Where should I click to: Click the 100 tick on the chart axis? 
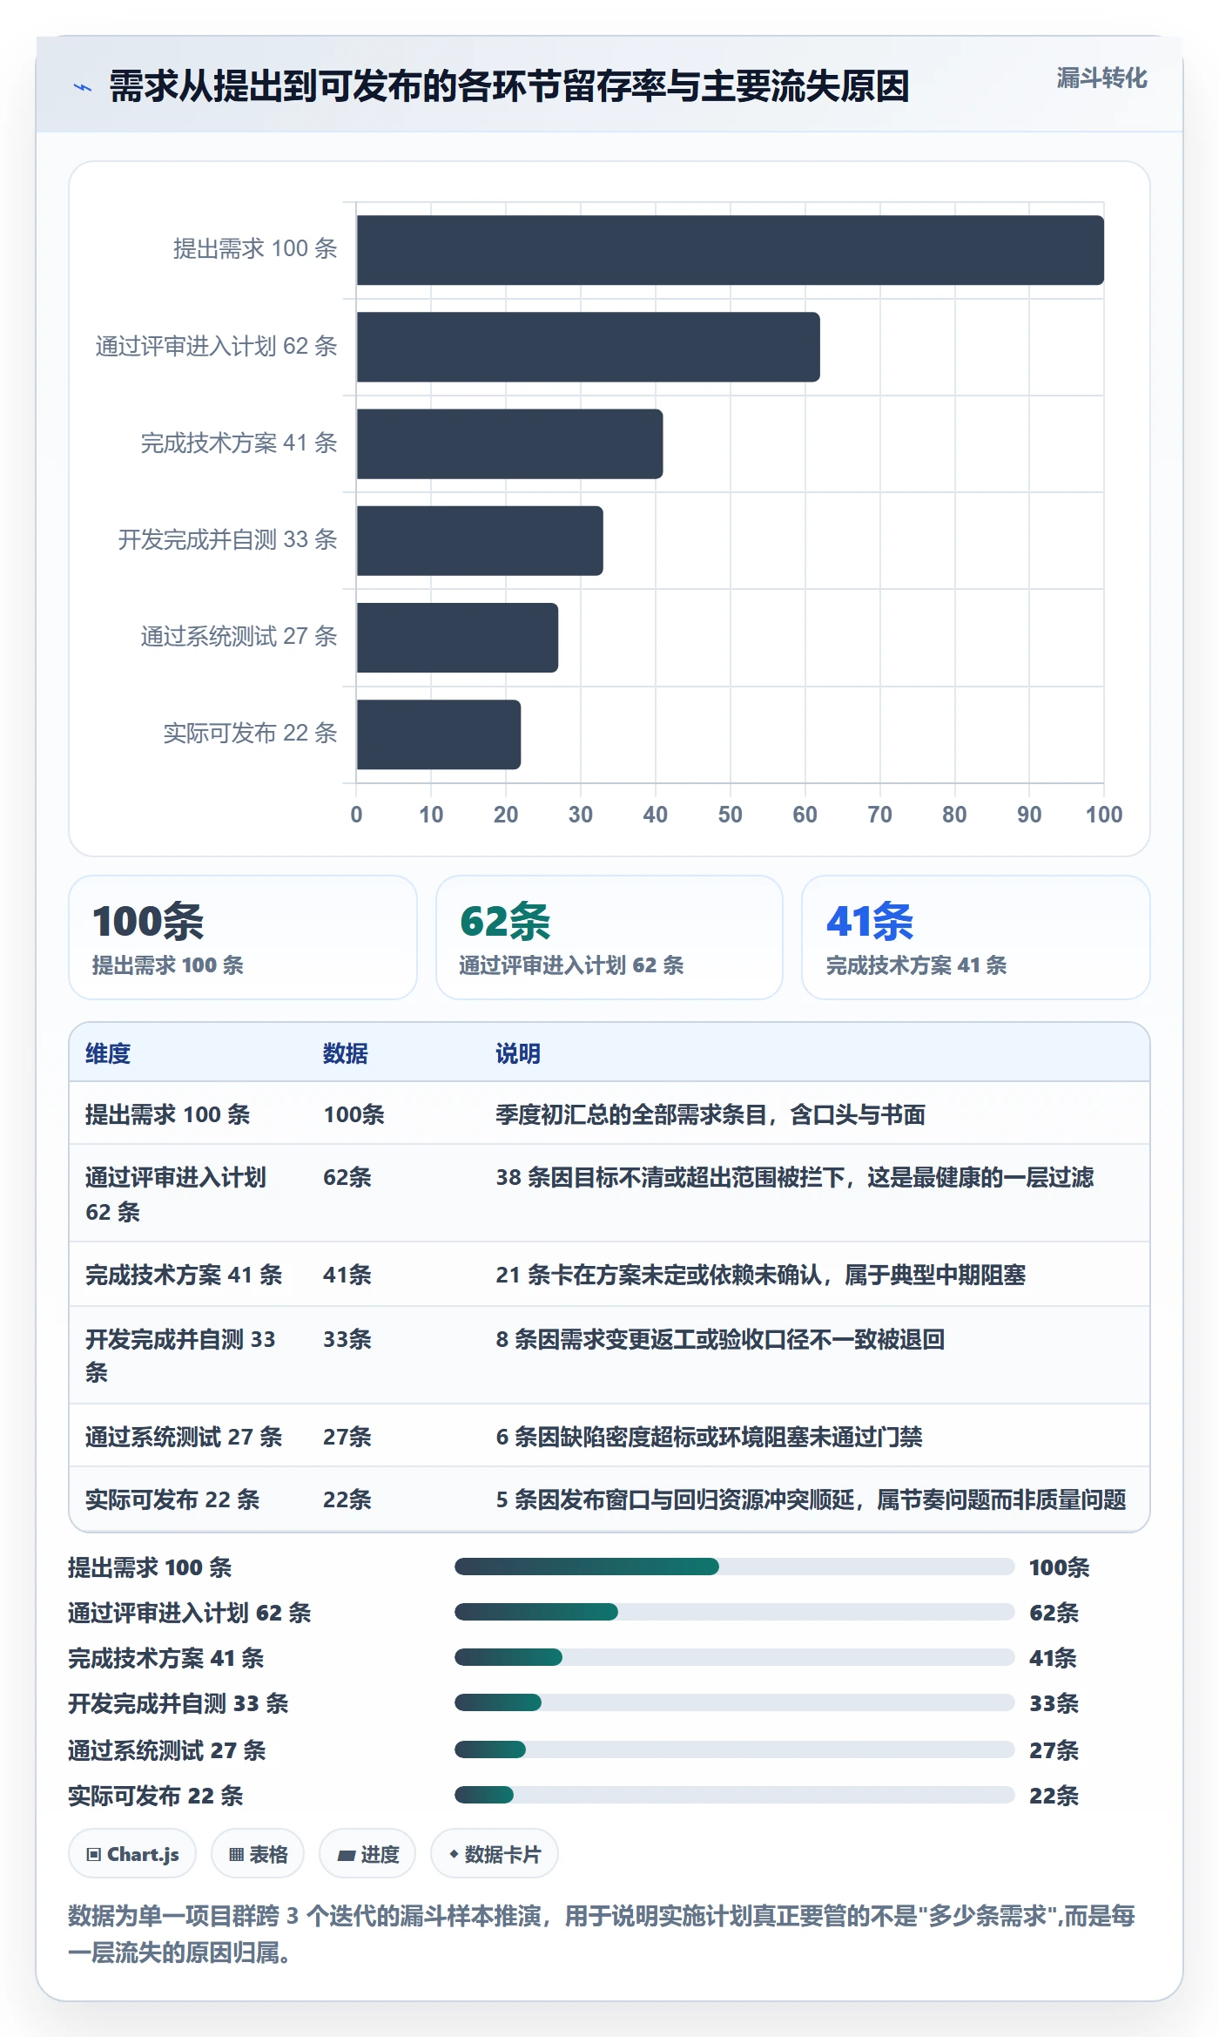pos(1104,815)
